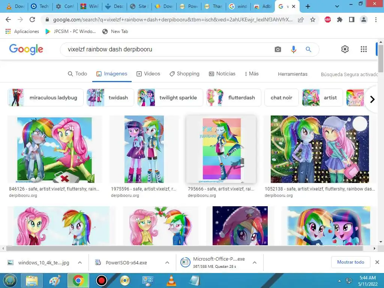Open image result 1975596 thumbnail

click(x=144, y=149)
